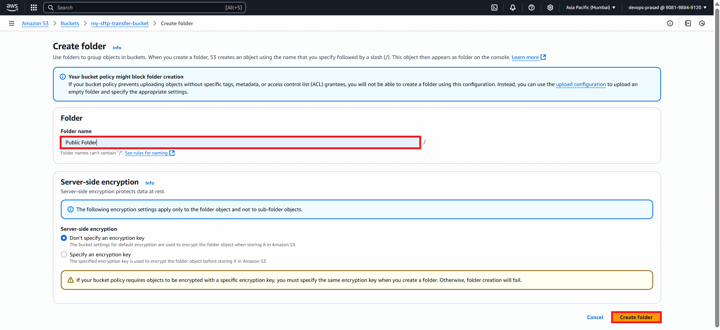Click the top Search bar
The height and width of the screenshot is (330, 720).
coord(145,8)
